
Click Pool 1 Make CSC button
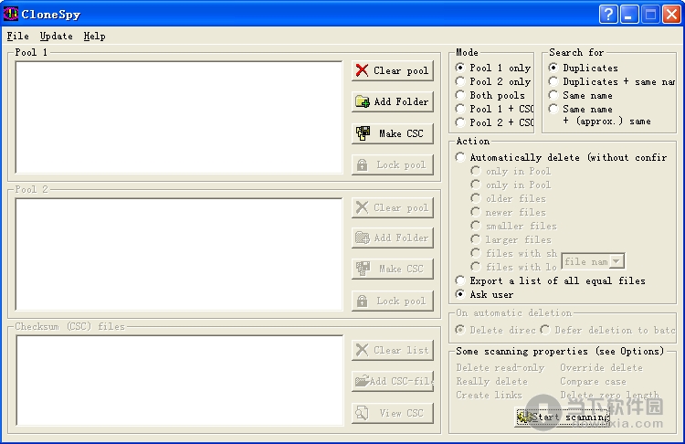click(393, 133)
